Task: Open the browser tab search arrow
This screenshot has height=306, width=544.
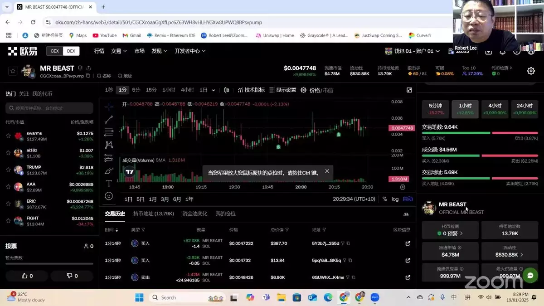Action: tap(6, 7)
